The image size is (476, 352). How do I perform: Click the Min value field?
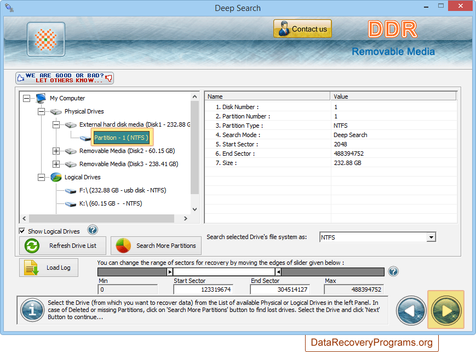coord(128,289)
